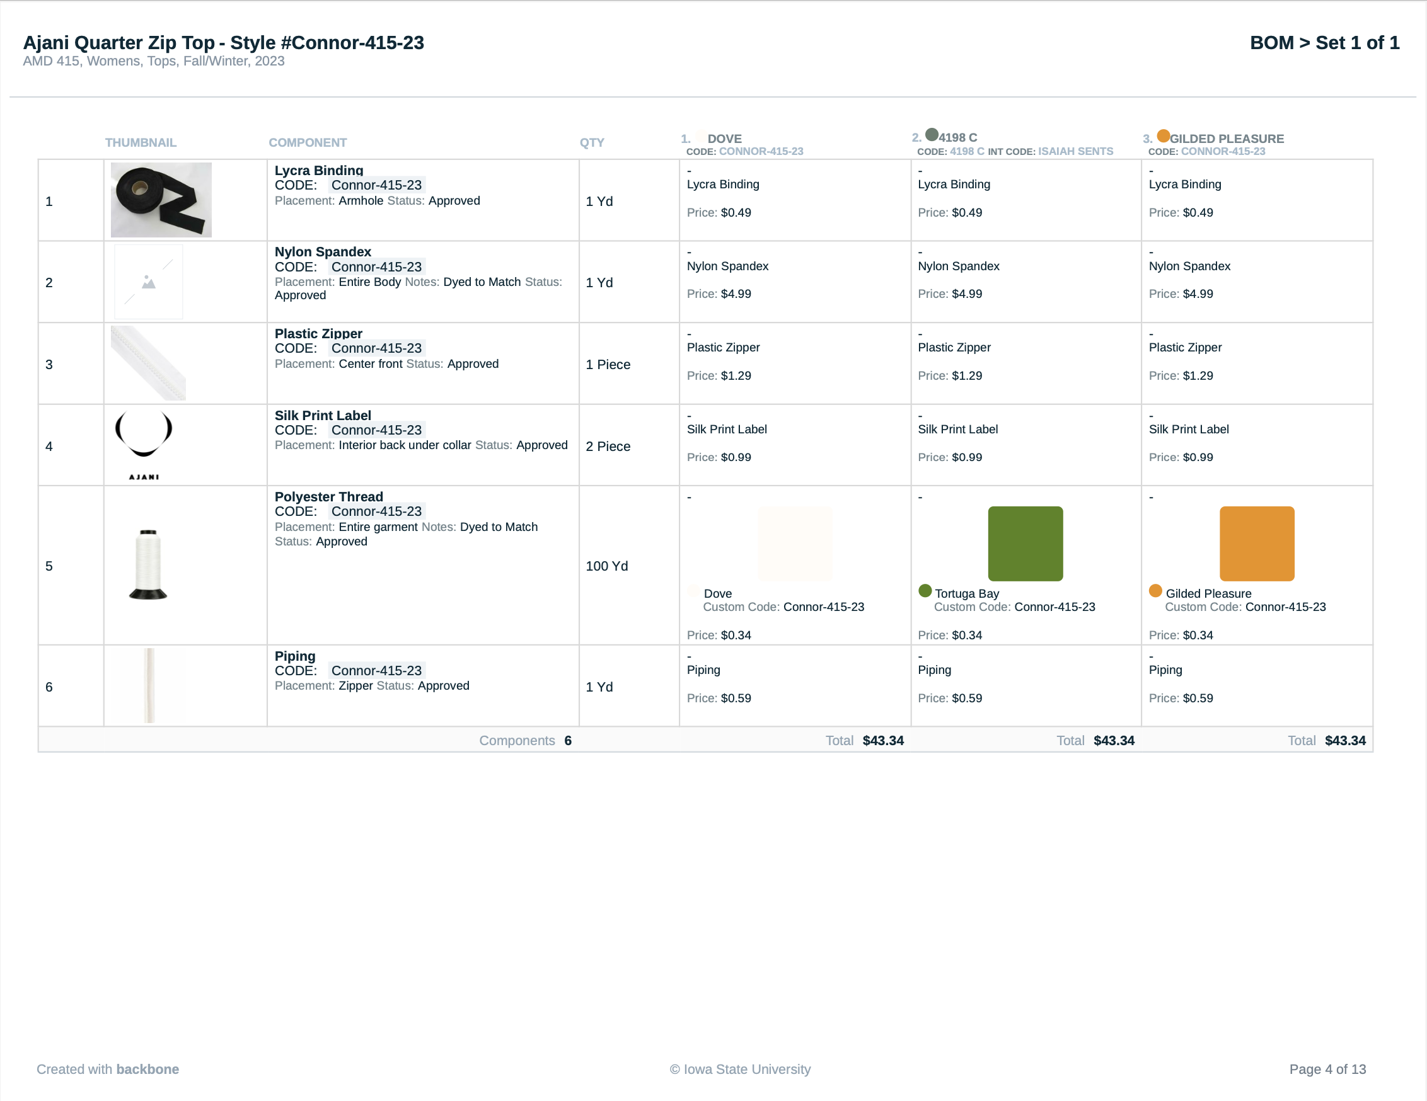Select the Gilded Pleasure orange swatch
Screen dimensions: 1427x1101
tap(1256, 544)
